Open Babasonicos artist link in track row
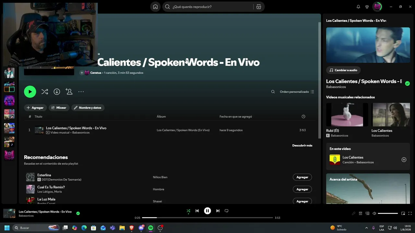 point(81,133)
